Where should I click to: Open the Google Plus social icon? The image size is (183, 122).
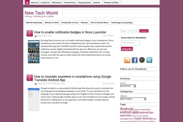pos(142,60)
